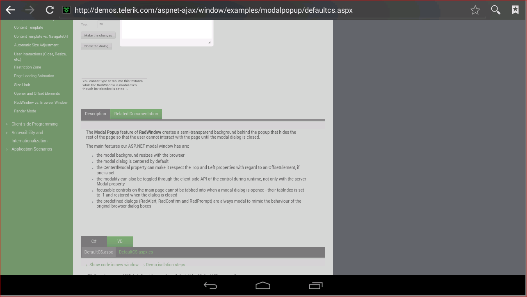Tap the browser forward arrow
Image resolution: width=527 pixels, height=297 pixels.
coord(30,10)
